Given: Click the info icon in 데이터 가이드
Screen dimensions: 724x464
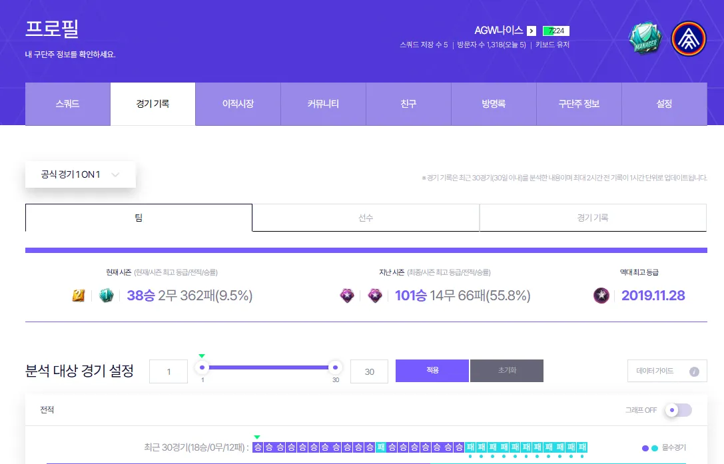Looking at the screenshot, I should click(694, 371).
